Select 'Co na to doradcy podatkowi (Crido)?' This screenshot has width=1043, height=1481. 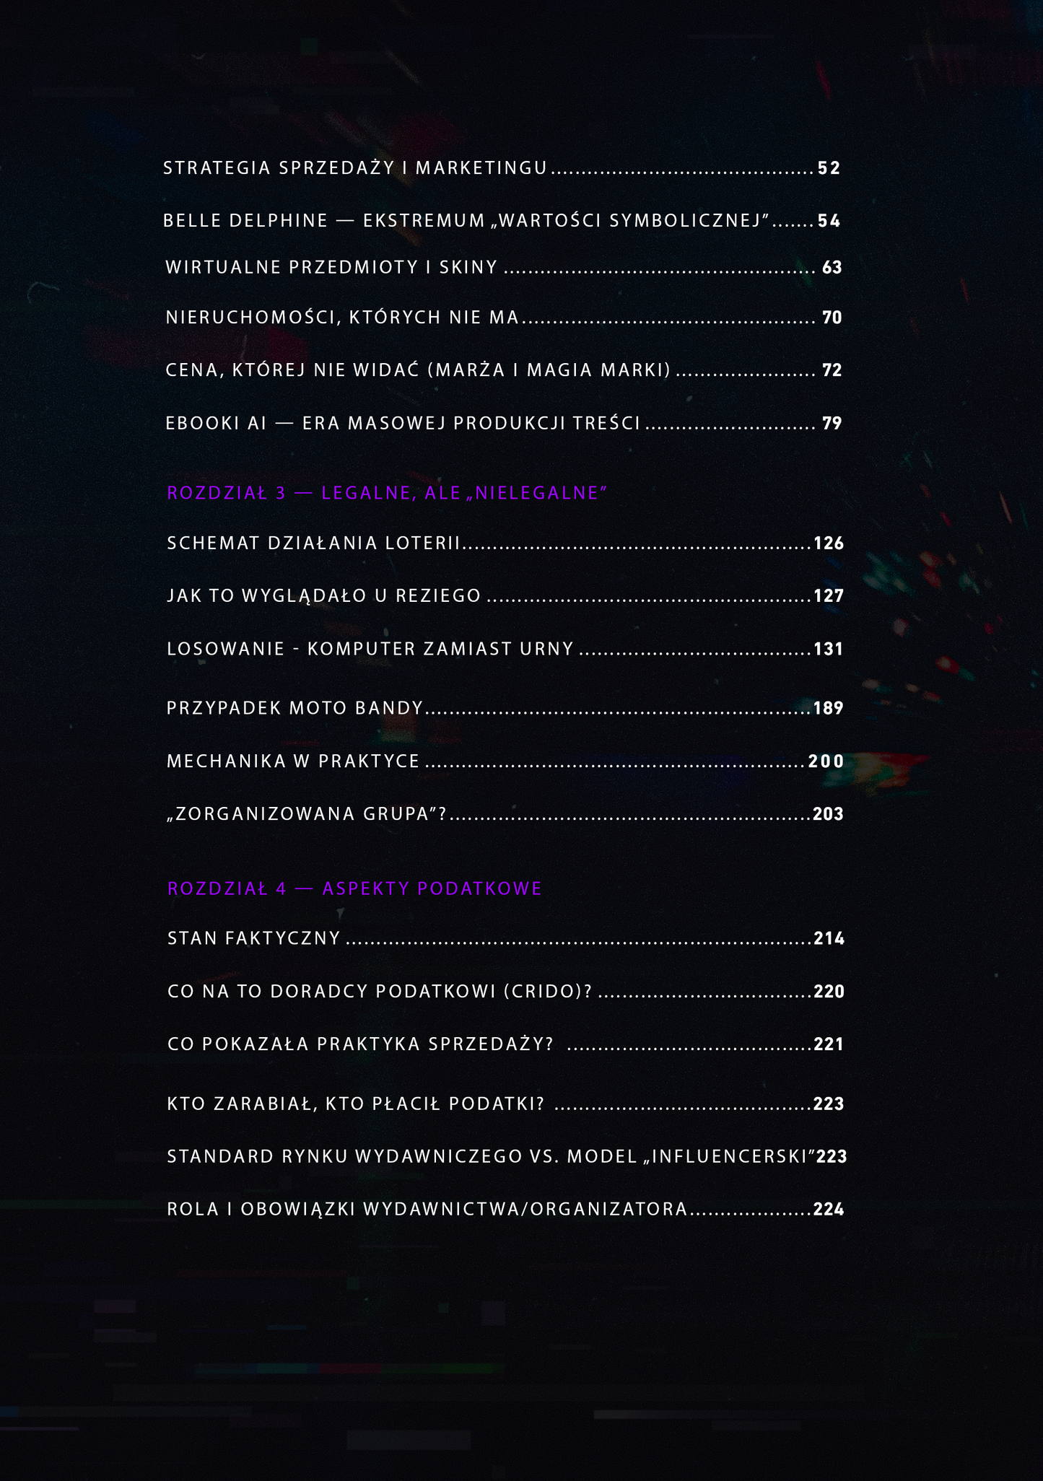(x=506, y=992)
